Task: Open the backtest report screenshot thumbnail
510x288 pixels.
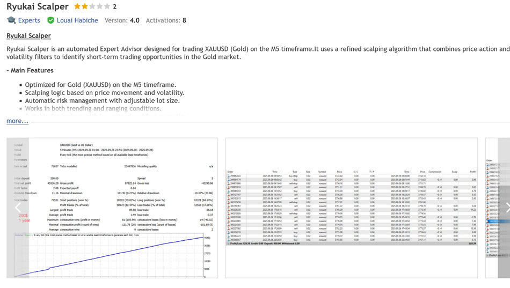Action: (112, 208)
